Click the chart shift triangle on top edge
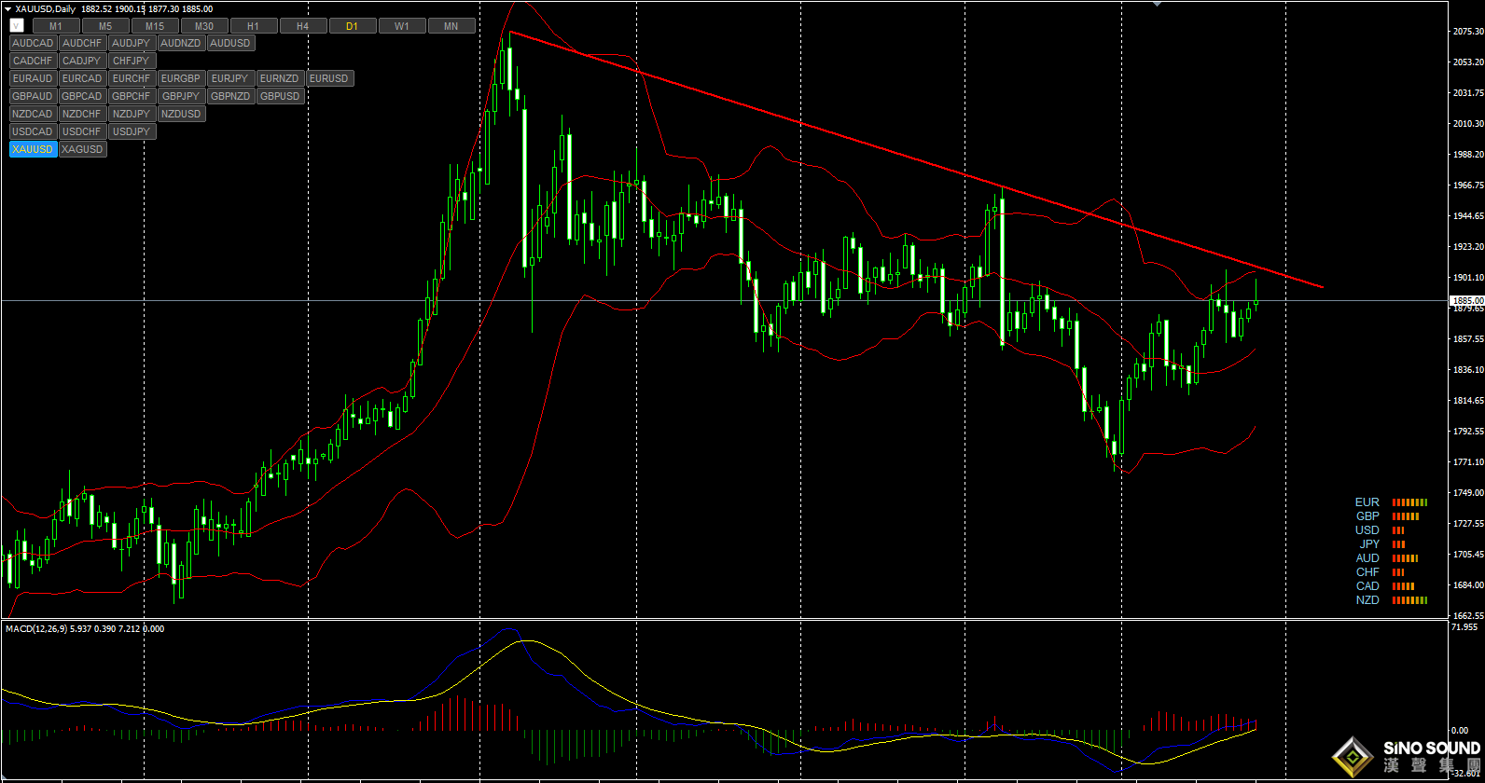Image resolution: width=1485 pixels, height=783 pixels. pos(1158,4)
